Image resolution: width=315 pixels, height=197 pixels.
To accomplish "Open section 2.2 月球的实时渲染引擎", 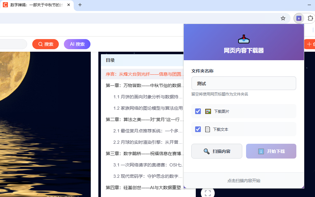I will (x=148, y=142).
